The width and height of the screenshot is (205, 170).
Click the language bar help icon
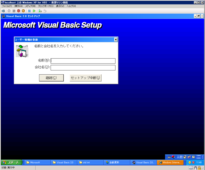point(193,157)
